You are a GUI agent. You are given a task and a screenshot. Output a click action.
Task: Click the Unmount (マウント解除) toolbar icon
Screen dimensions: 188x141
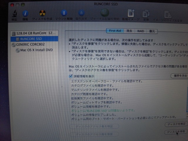(x=64, y=13)
